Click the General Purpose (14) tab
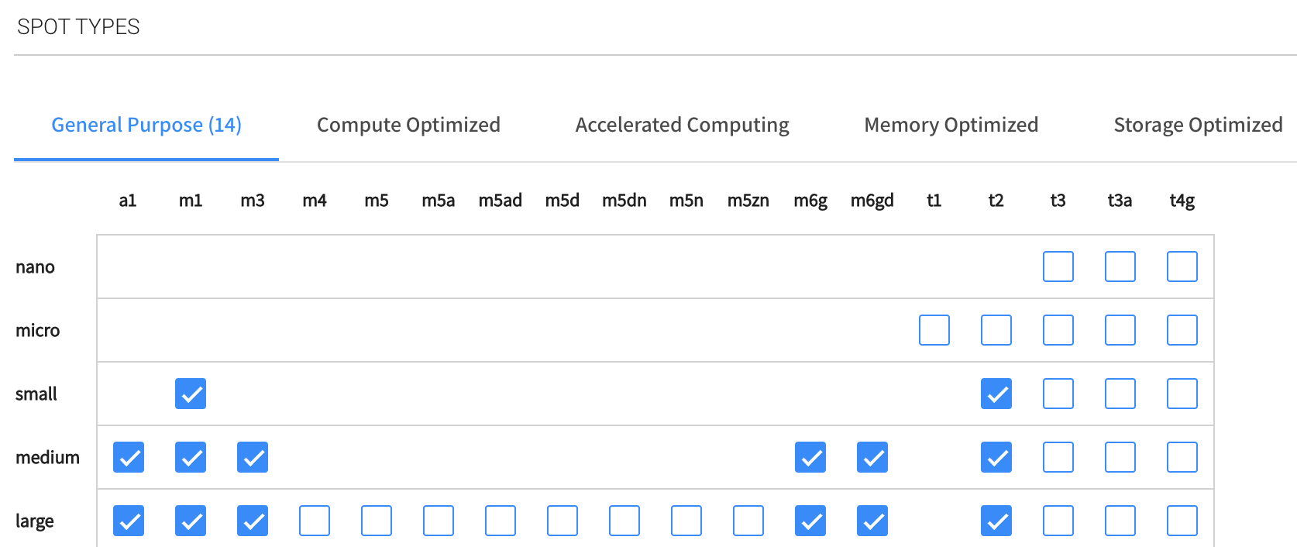Image resolution: width=1297 pixels, height=547 pixels. (146, 125)
